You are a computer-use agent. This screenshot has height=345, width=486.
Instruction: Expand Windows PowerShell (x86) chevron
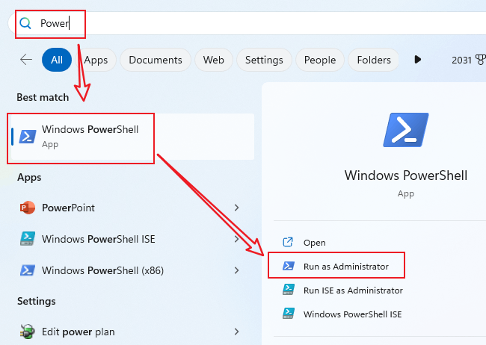(236, 270)
